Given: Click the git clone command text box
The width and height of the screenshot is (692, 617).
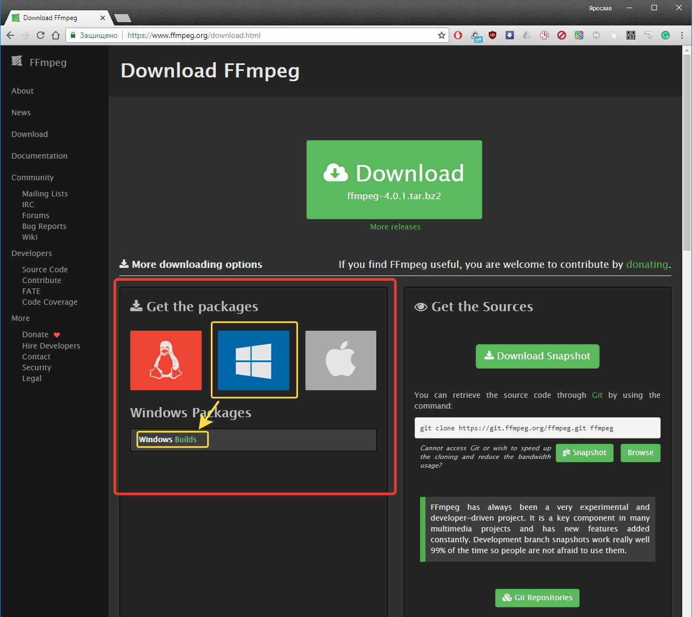Looking at the screenshot, I should (537, 428).
